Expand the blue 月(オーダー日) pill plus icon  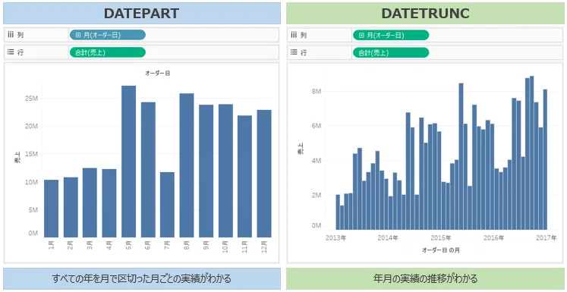[77, 35]
